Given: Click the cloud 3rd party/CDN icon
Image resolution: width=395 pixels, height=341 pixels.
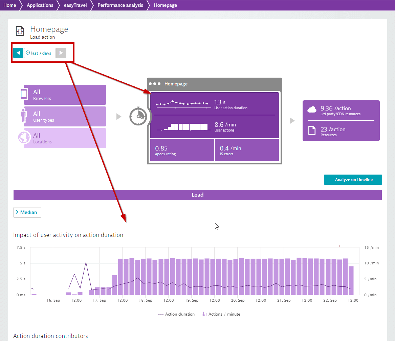Looking at the screenshot, I should coord(312,109).
